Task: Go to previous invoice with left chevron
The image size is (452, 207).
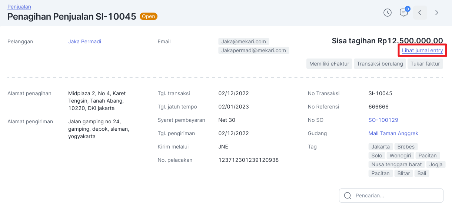Action: pos(420,13)
